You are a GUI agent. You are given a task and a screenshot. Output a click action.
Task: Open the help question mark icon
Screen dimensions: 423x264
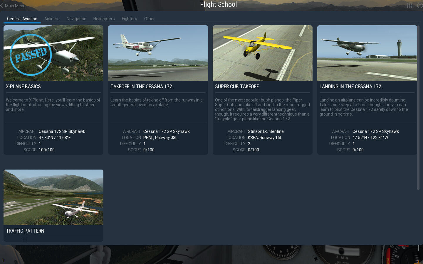[x=420, y=5]
